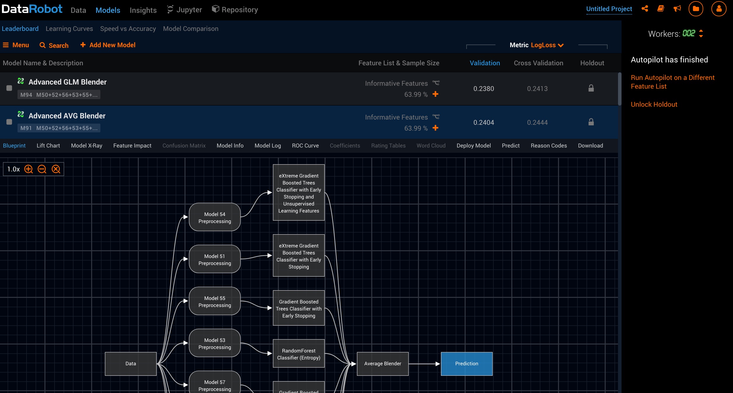This screenshot has width=733, height=393.
Task: Click Add New Model button
Action: [108, 45]
